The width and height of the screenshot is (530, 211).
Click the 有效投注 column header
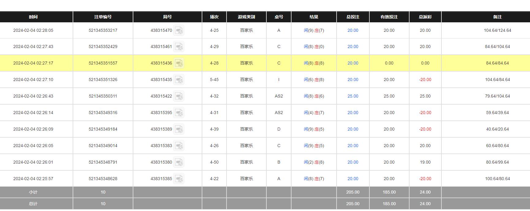389,17
